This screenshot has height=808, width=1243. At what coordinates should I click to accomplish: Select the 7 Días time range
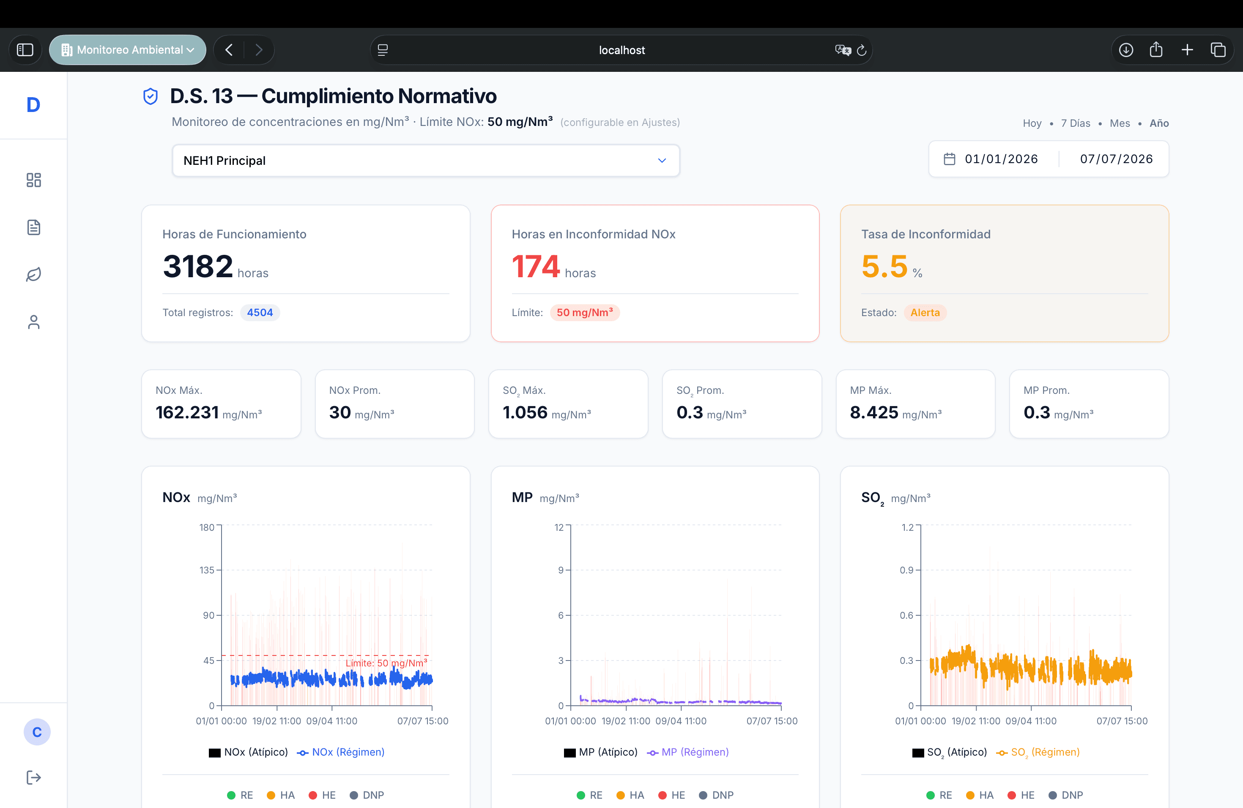[x=1075, y=123]
